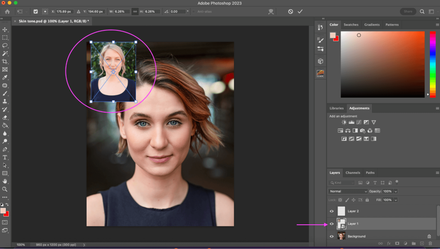Click the foreground color swatch in toolbar

tap(3, 211)
